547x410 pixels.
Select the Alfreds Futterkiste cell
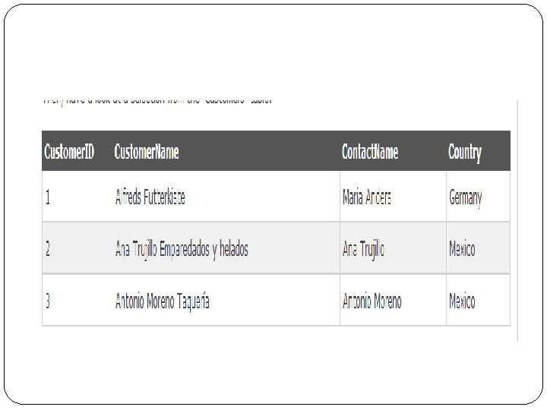[150, 197]
